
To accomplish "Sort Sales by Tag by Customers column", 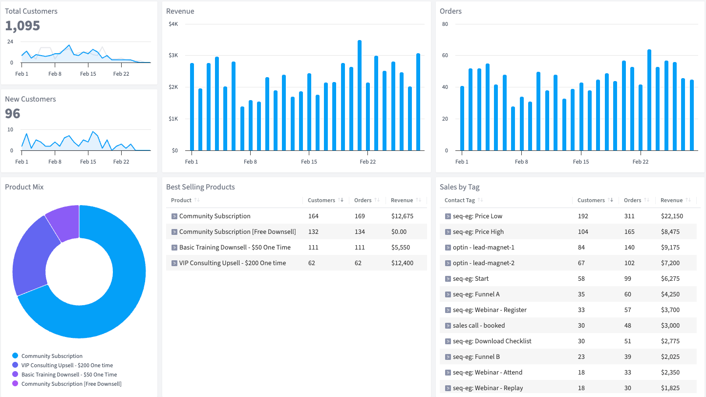I will [x=591, y=200].
